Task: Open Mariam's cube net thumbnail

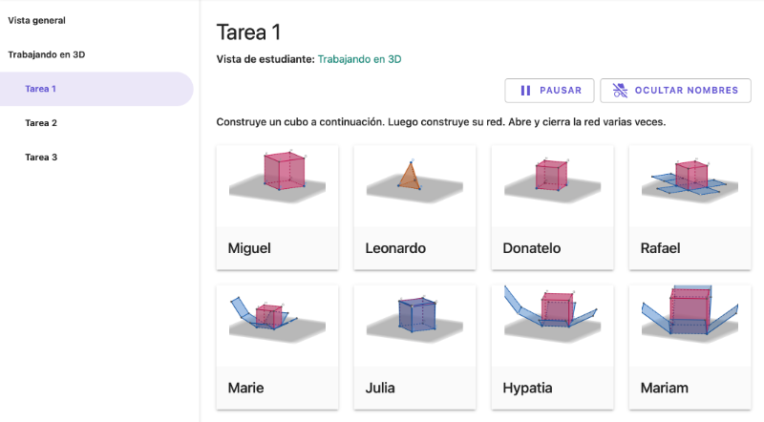Action: (690, 326)
